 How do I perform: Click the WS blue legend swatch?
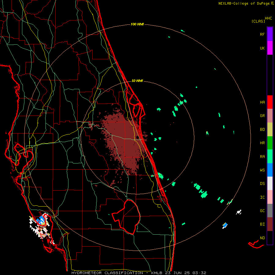270,170
